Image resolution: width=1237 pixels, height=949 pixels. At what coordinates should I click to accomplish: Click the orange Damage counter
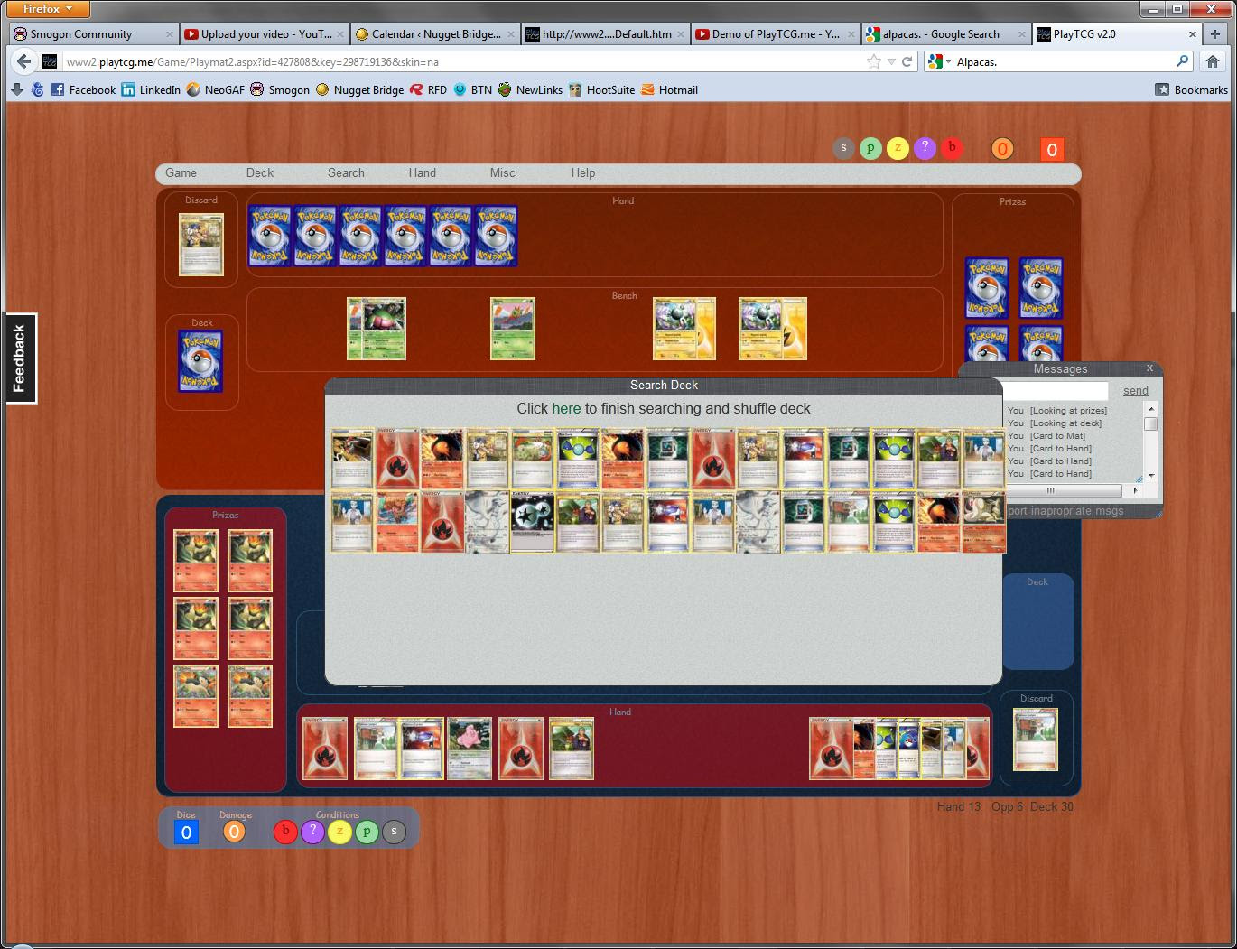point(234,832)
